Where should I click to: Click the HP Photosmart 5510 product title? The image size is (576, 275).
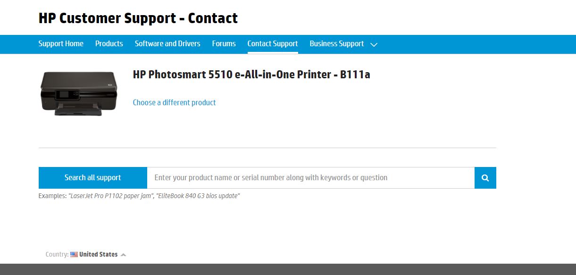pyautogui.click(x=251, y=75)
